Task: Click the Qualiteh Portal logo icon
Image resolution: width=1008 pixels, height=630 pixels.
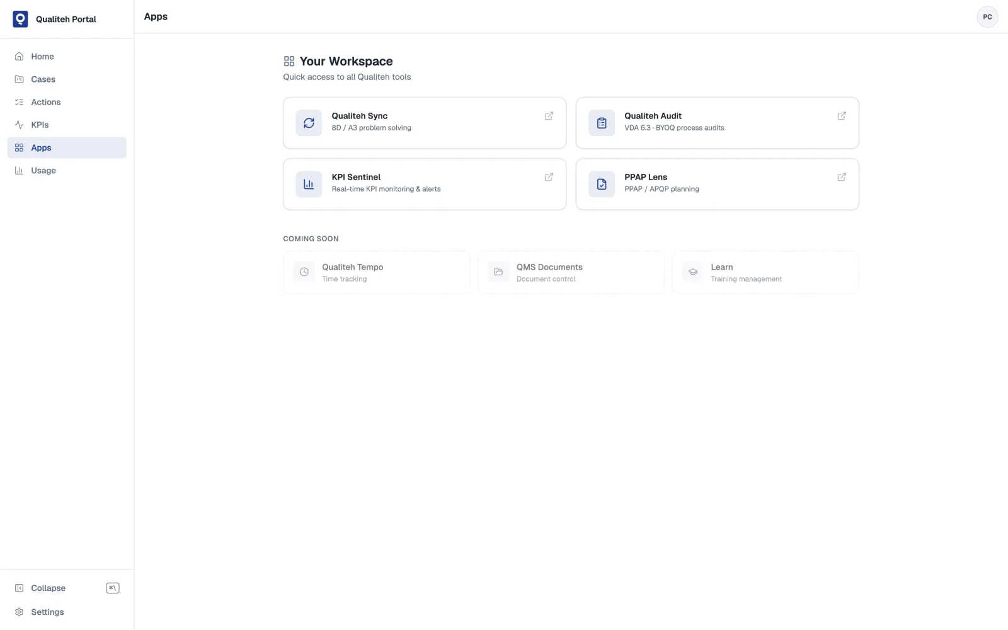Action: pos(20,19)
